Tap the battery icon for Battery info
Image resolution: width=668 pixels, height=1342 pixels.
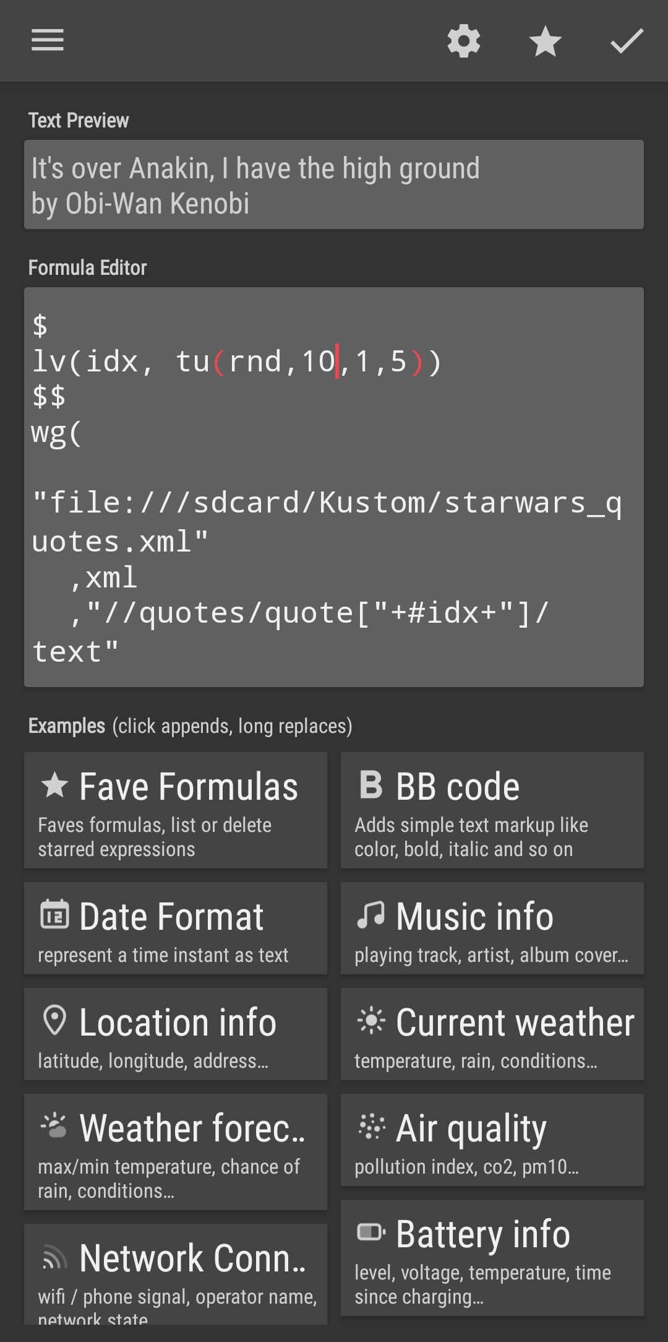pyautogui.click(x=371, y=1232)
